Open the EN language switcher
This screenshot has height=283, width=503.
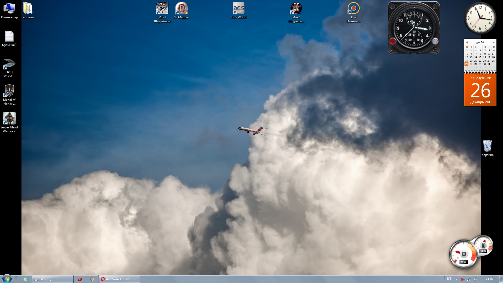pyautogui.click(x=449, y=279)
